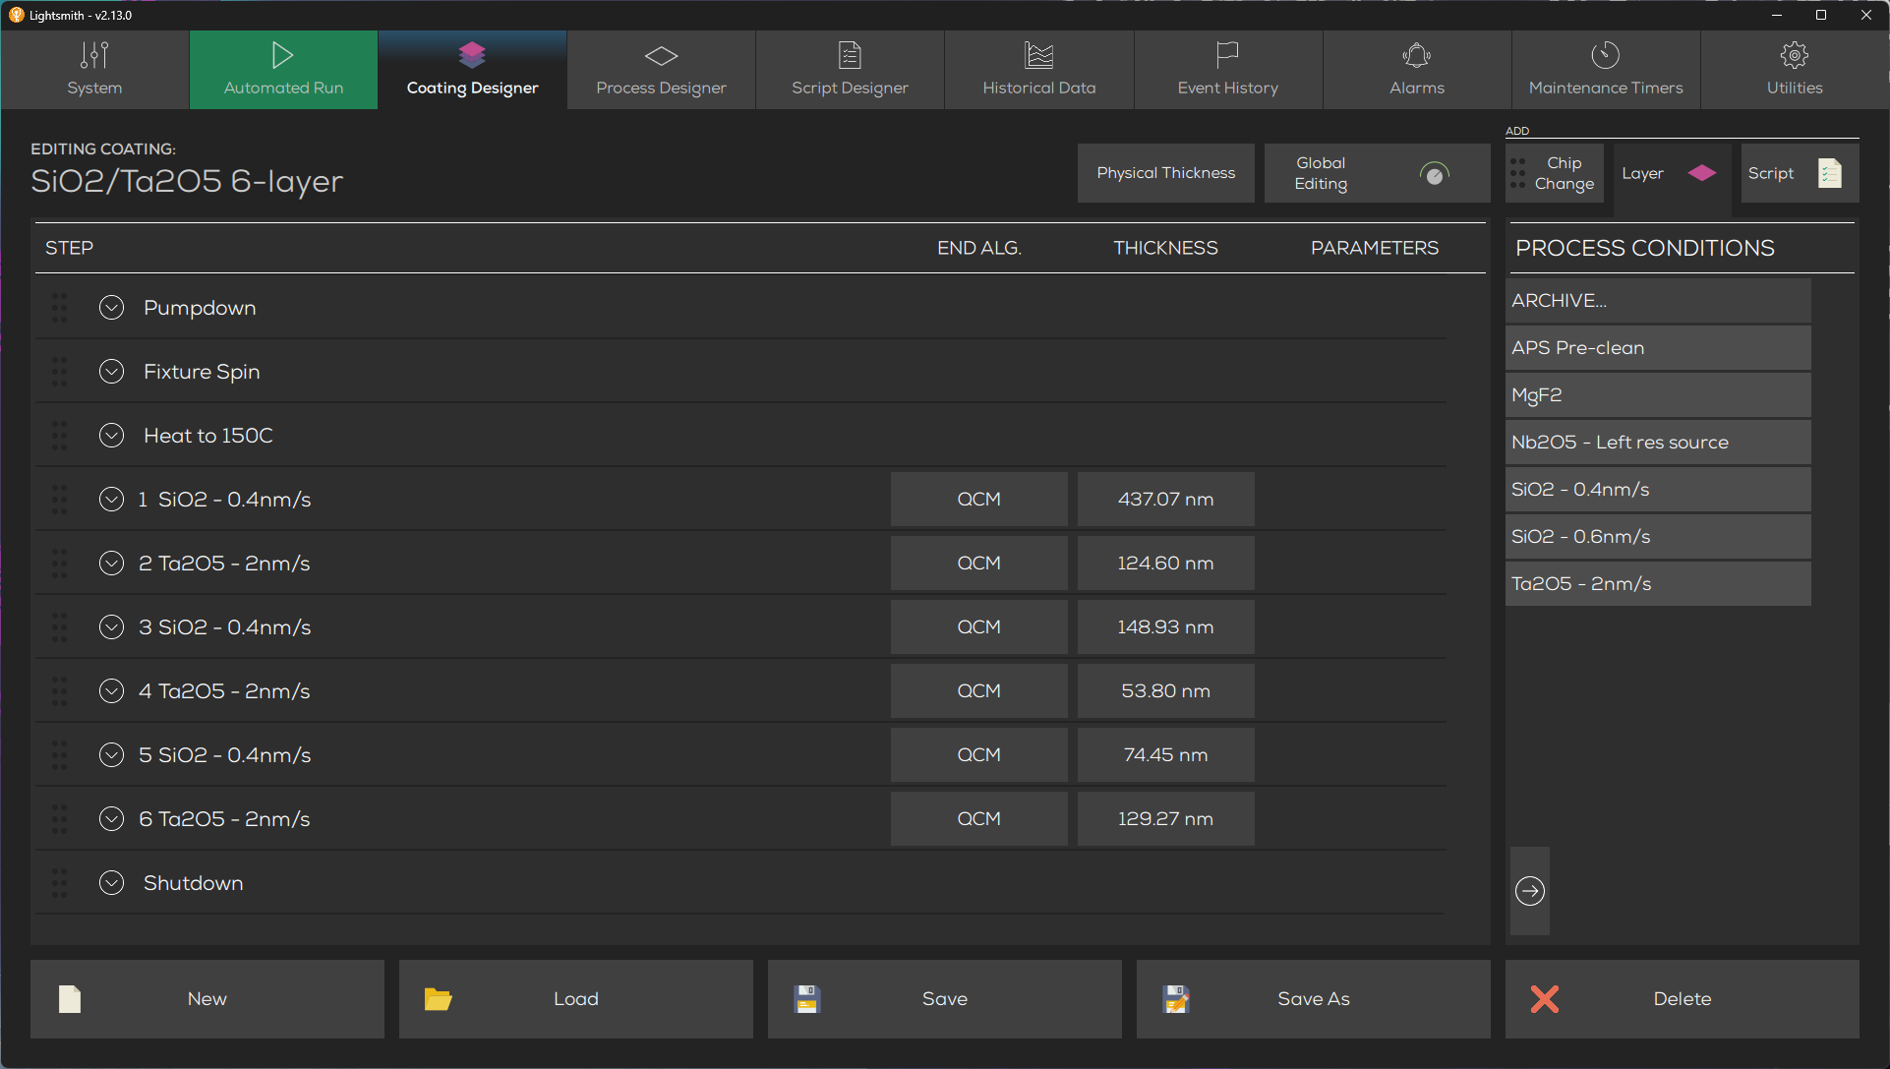Screen dimensions: 1890x1069
Task: Open the Event History tab
Action: (x=1227, y=70)
